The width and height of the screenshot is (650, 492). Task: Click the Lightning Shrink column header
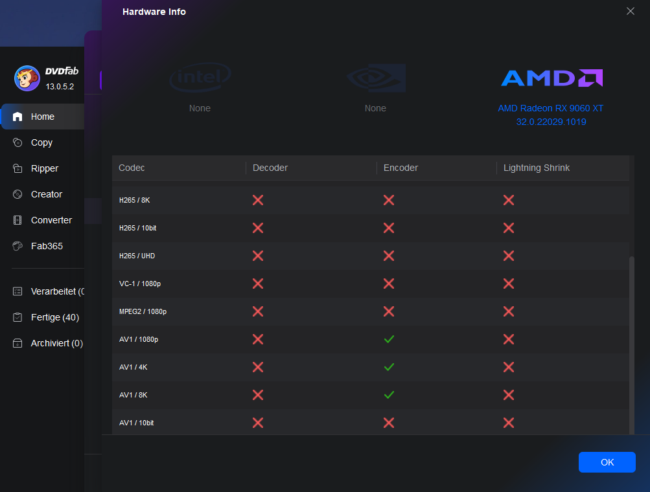point(537,168)
